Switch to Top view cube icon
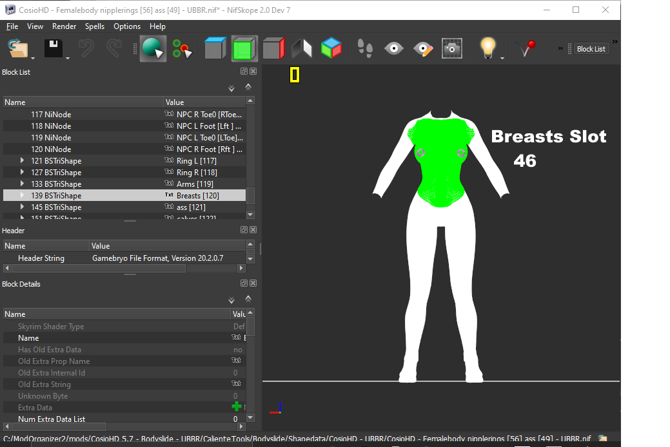 click(x=215, y=48)
